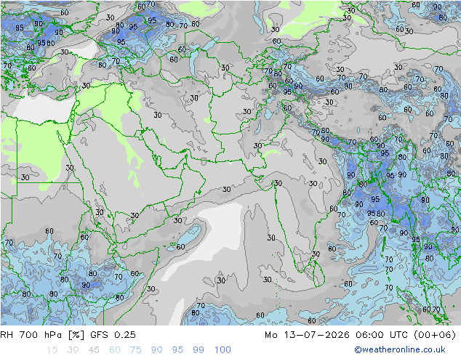Click legend value 45 in color scale
The height and width of the screenshot is (356, 461).
[x=94, y=349]
